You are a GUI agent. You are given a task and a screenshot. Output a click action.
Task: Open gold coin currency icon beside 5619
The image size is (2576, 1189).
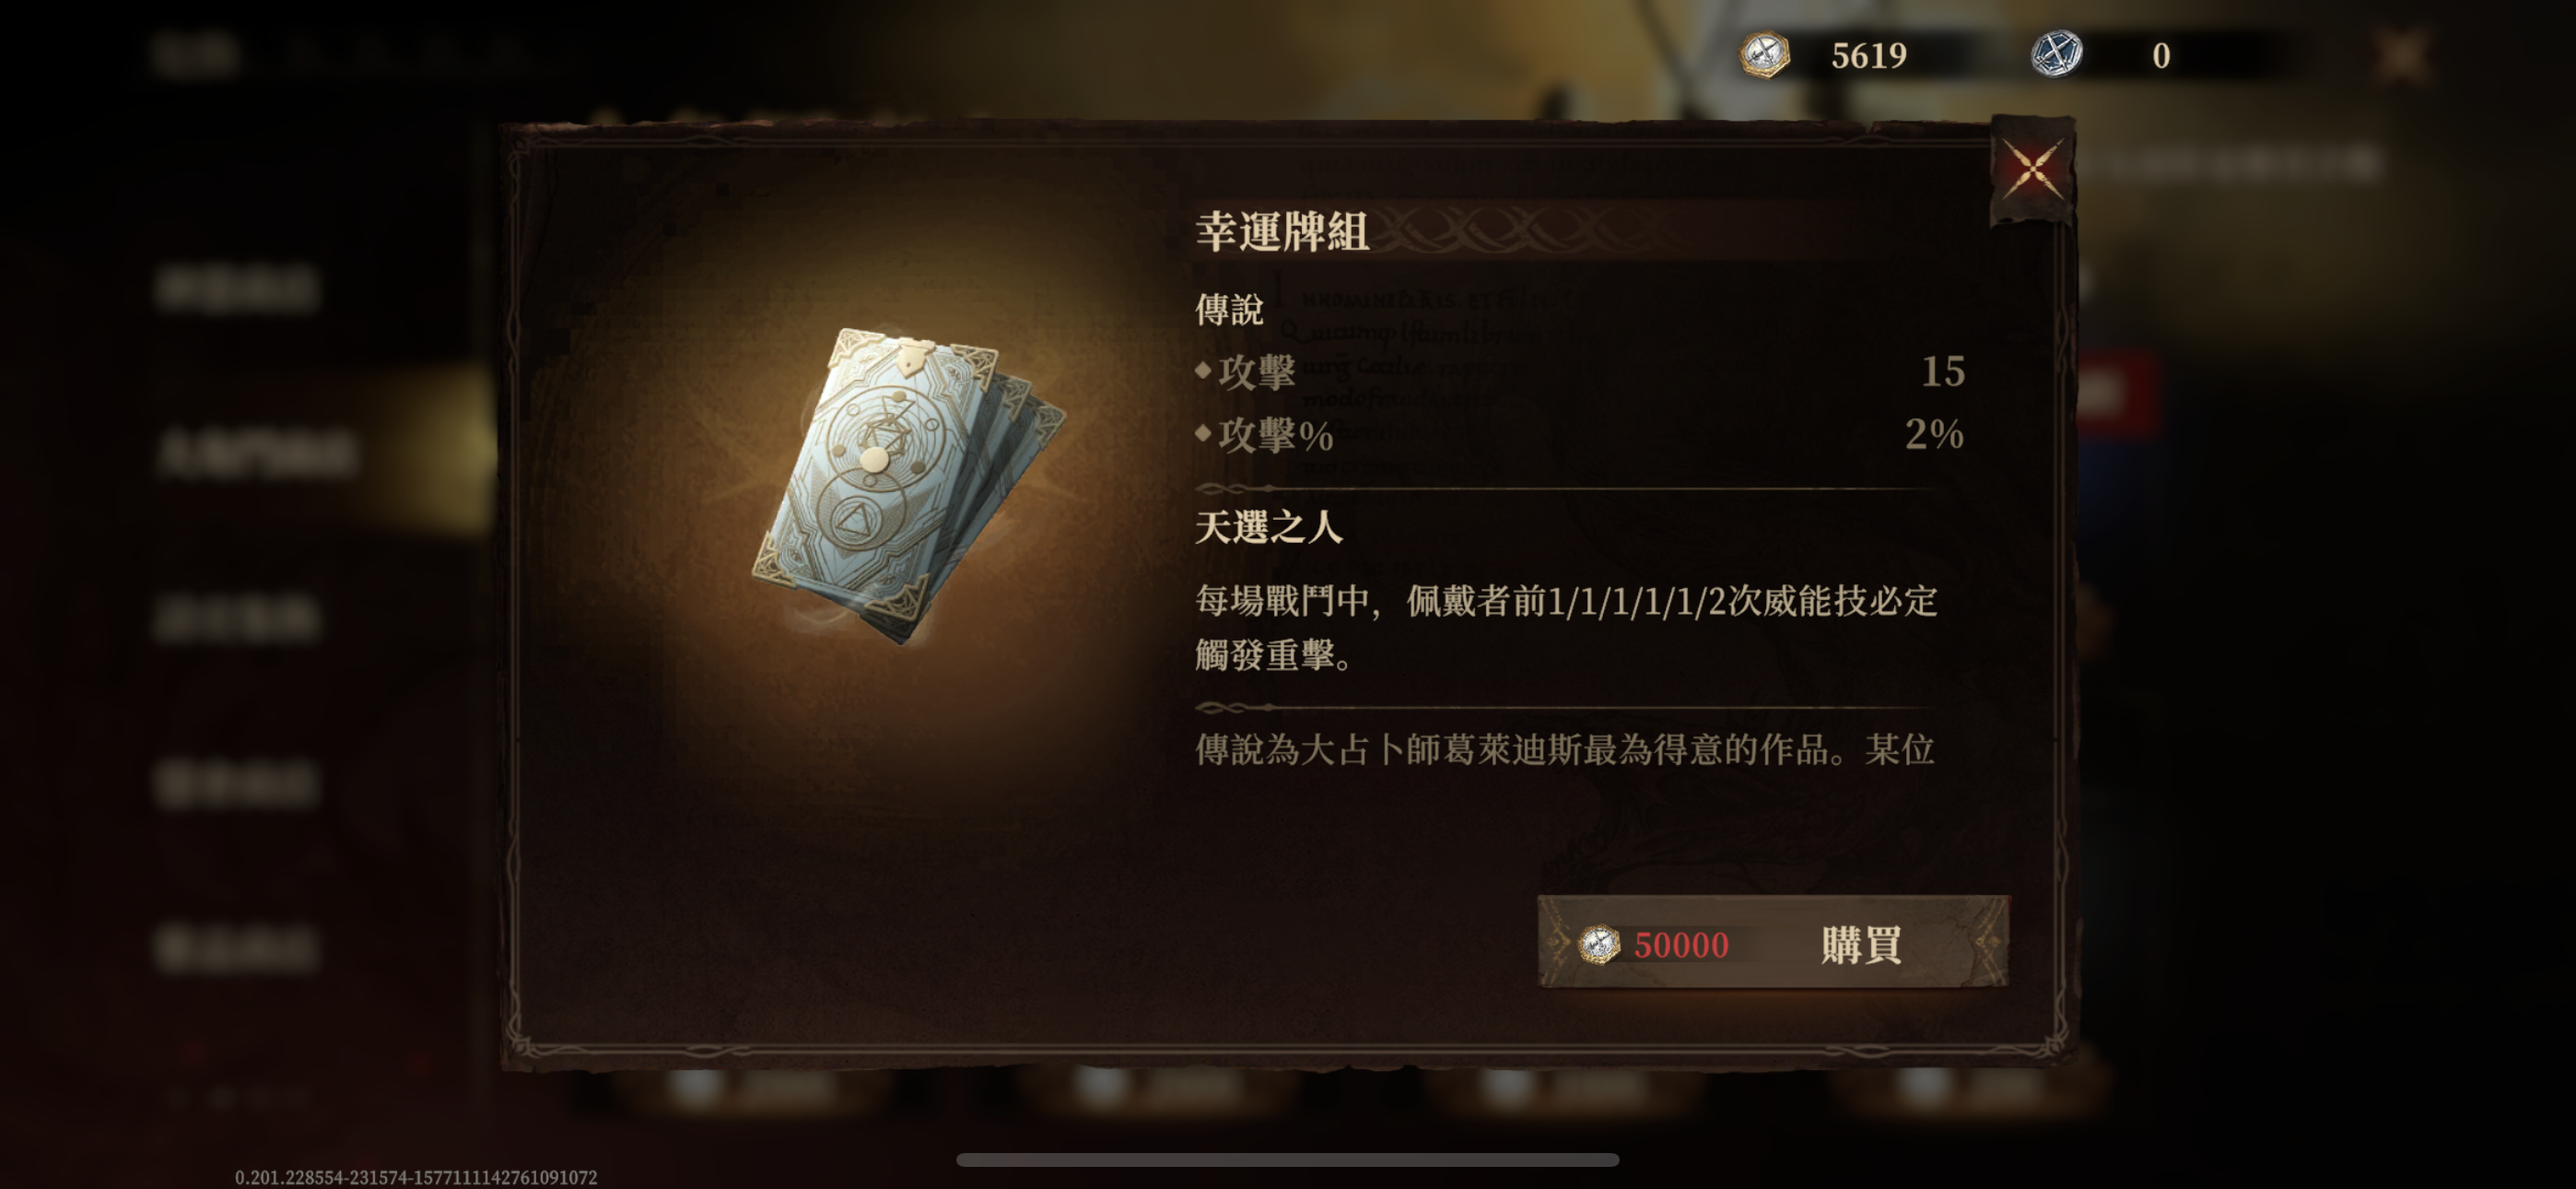click(x=1765, y=54)
